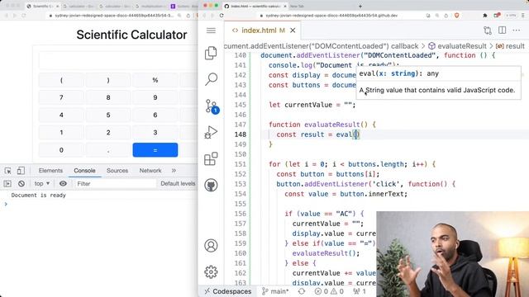Open the Run and Debug panel
Screen dimensions: 529x297
pyautogui.click(x=211, y=132)
